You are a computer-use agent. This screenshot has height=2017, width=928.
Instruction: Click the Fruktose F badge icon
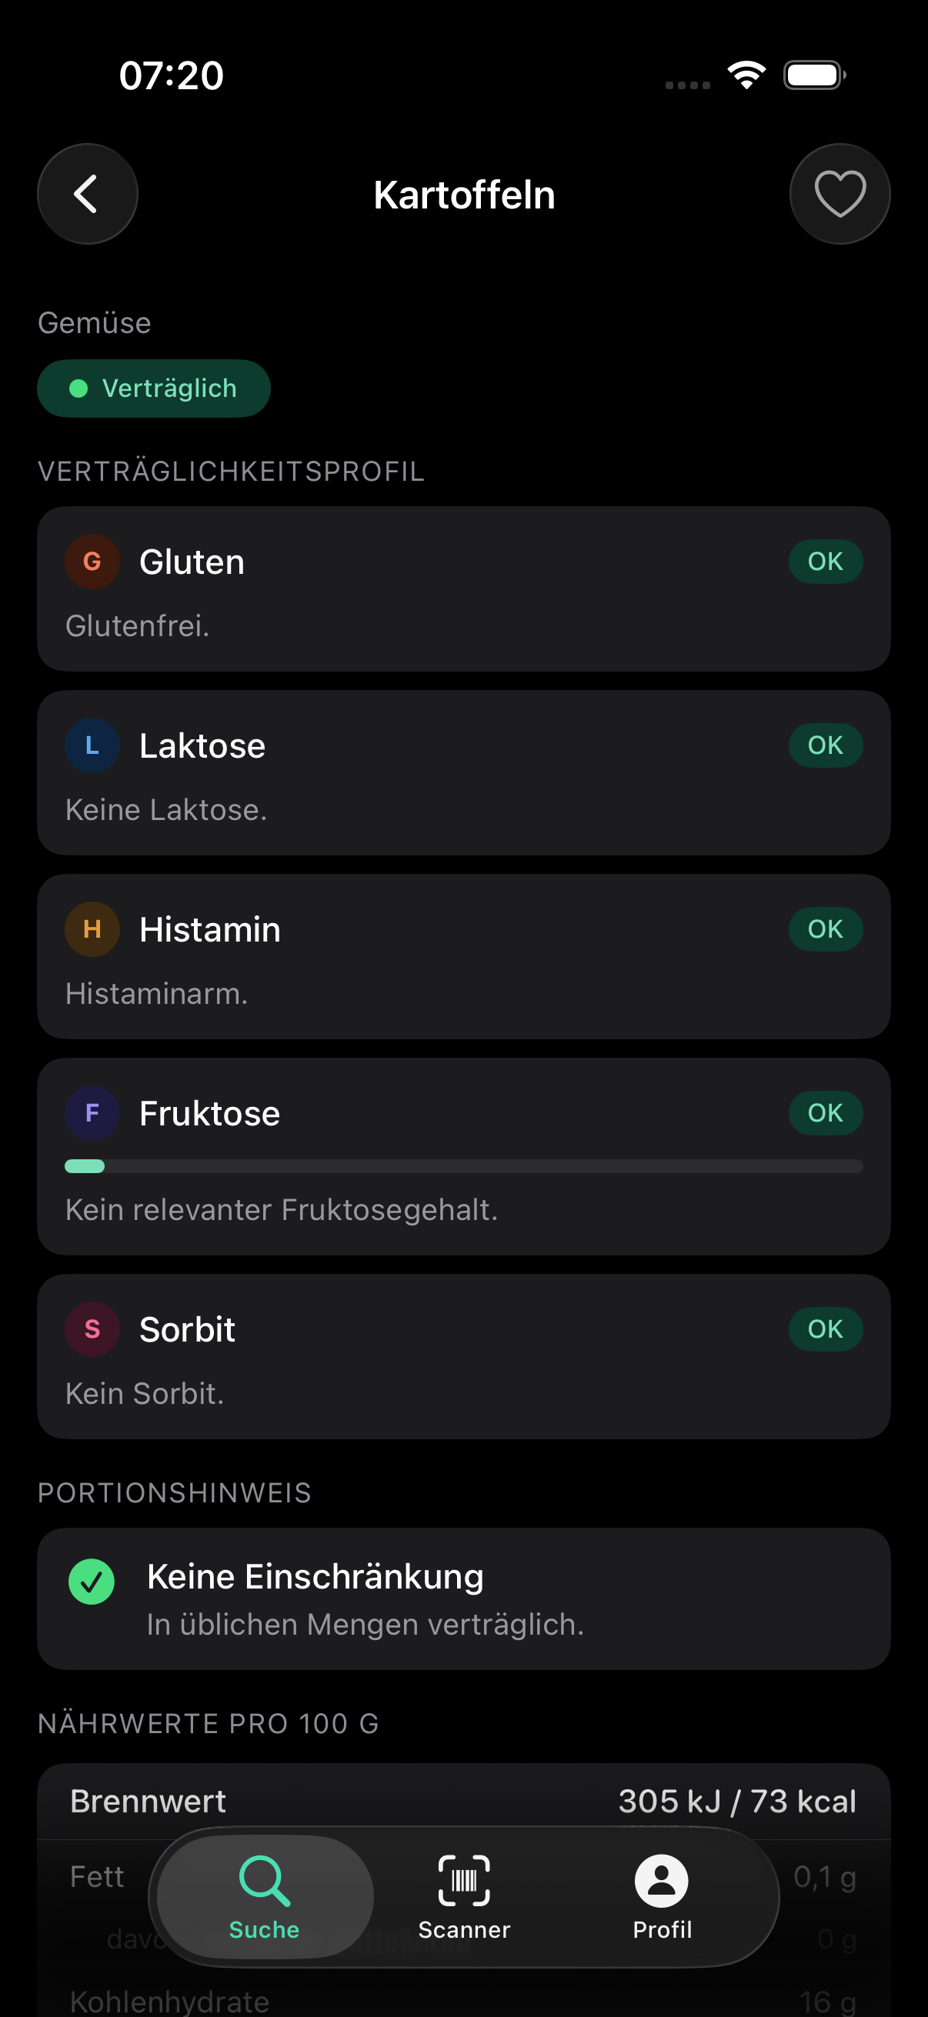92,1112
